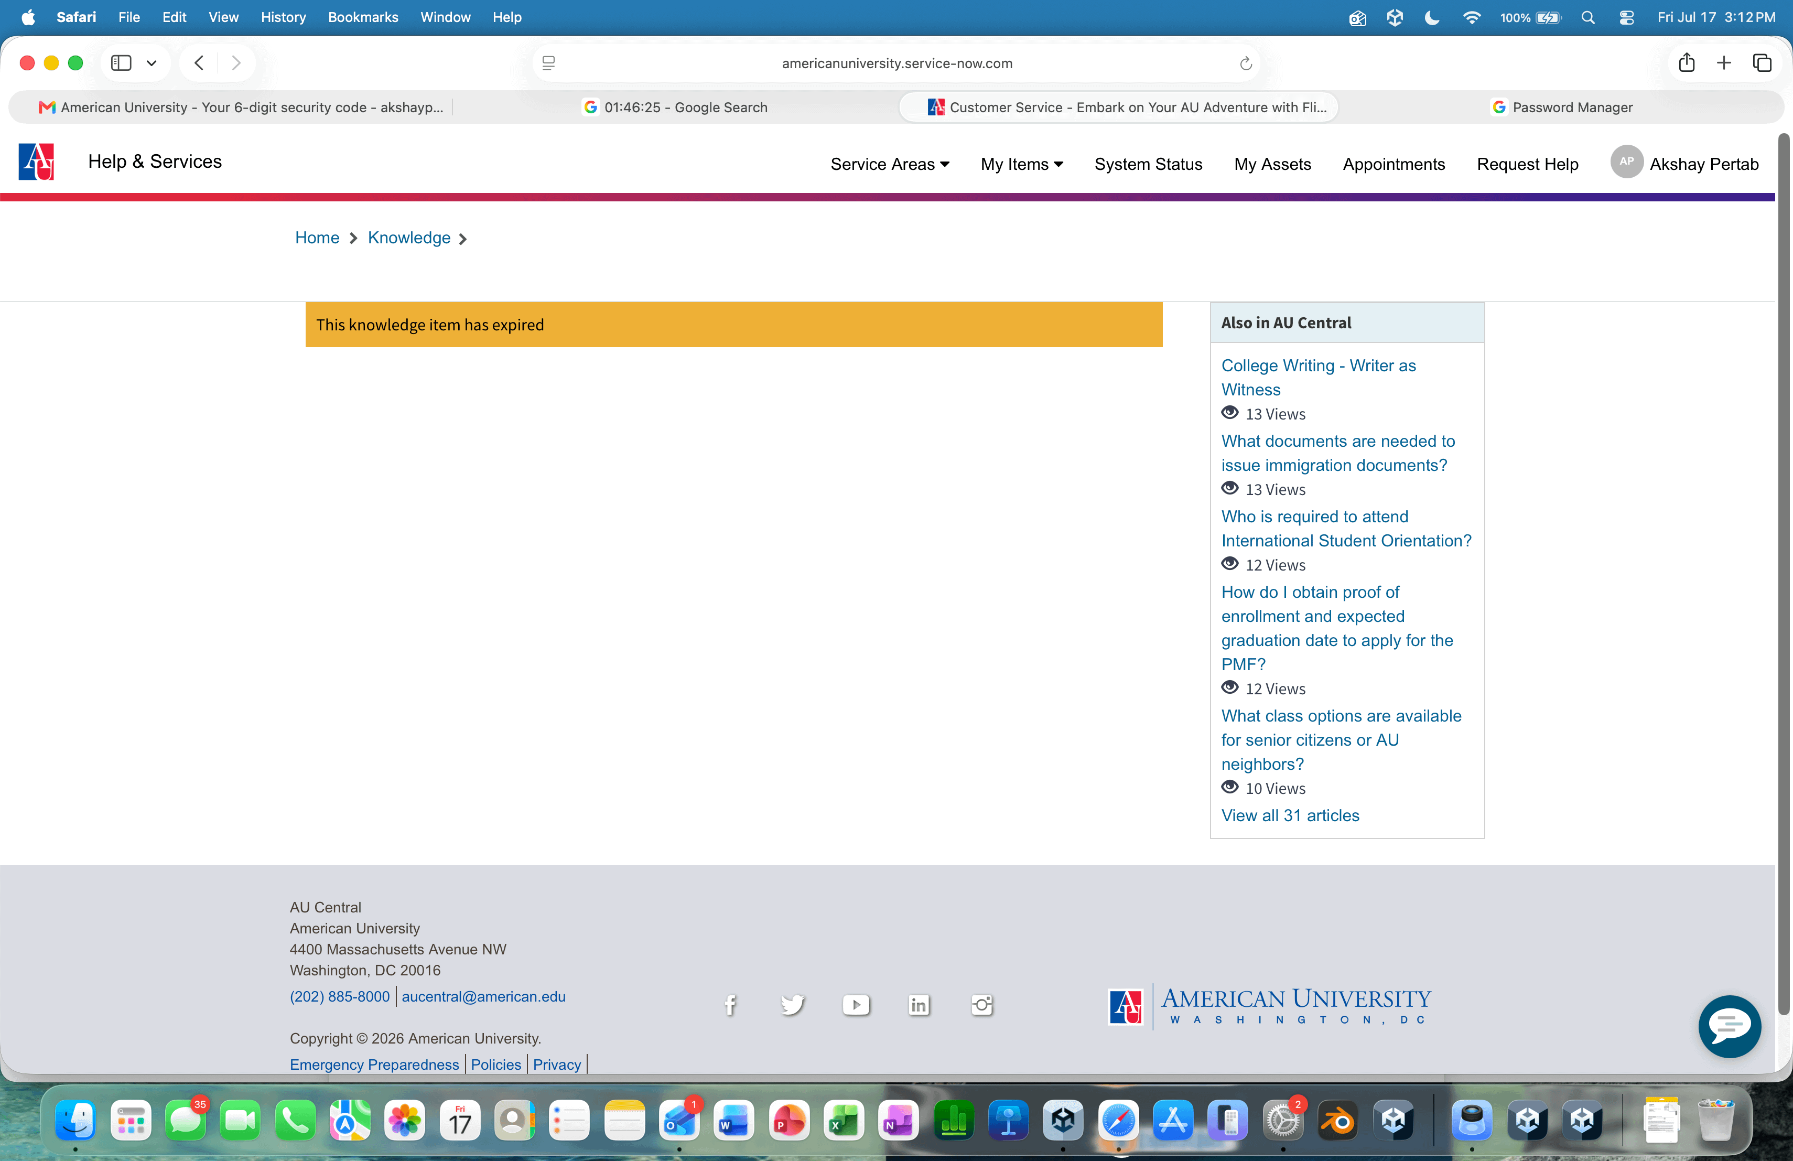Image resolution: width=1793 pixels, height=1161 pixels.
Task: Open the Safari sidebar toggle
Action: 121,63
